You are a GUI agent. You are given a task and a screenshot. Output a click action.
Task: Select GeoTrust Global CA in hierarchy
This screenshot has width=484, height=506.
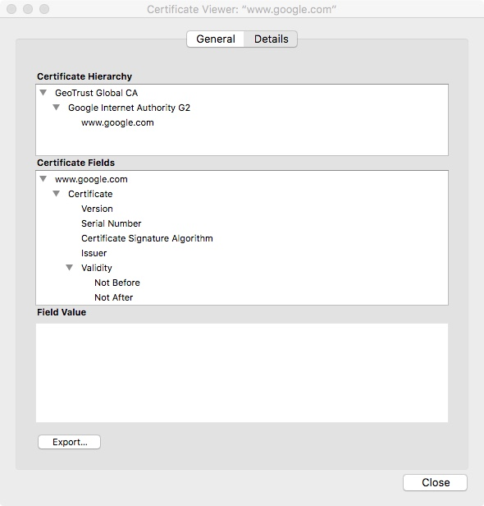[96, 93]
